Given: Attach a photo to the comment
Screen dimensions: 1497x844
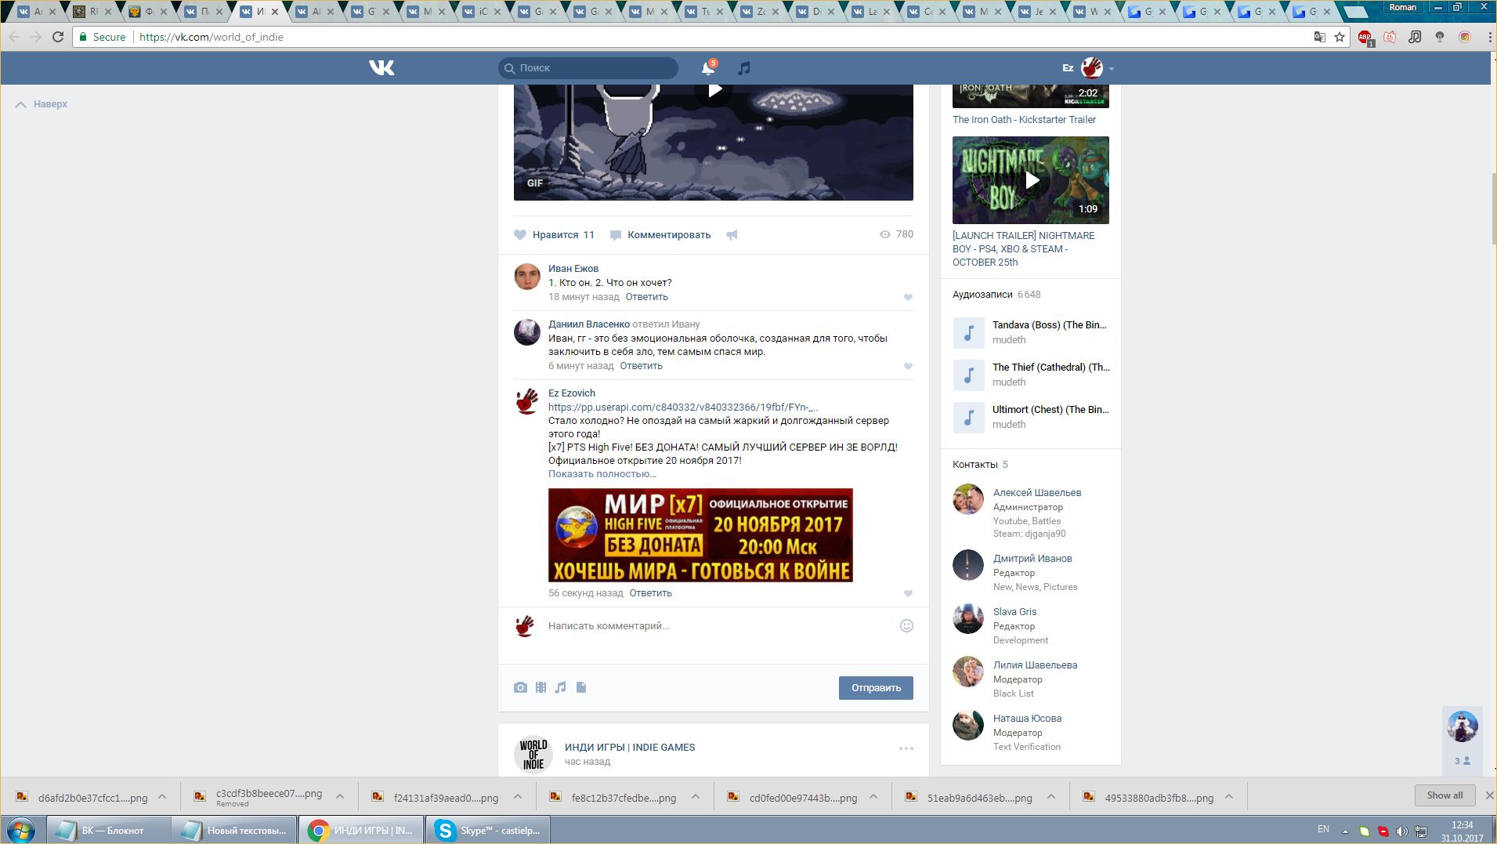Looking at the screenshot, I should [520, 687].
